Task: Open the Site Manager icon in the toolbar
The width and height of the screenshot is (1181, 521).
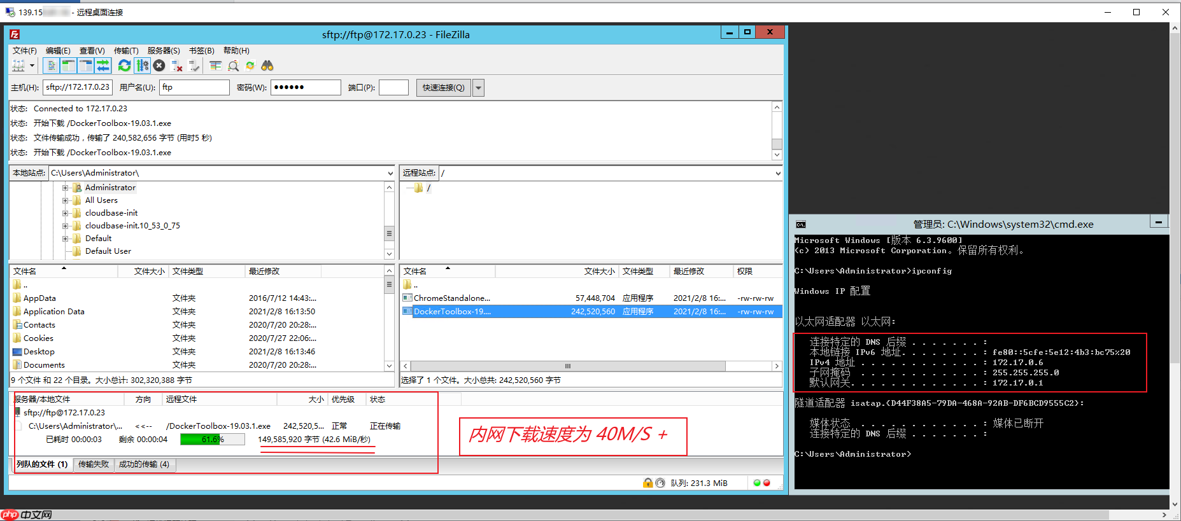Action: click(18, 66)
